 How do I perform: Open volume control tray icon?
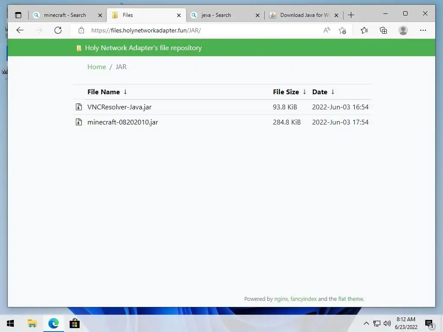point(387,323)
